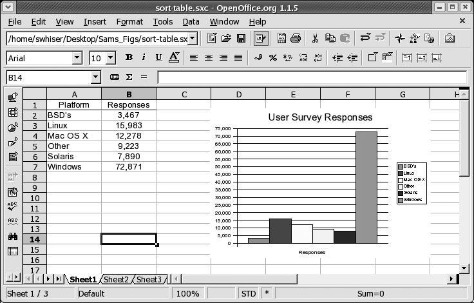
Task: Click the Cut scissors icon
Action: pos(315,39)
